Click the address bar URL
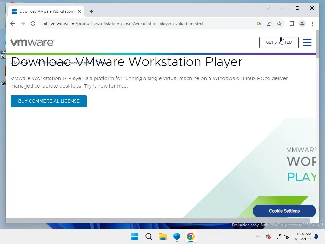This screenshot has width=325, height=244. click(127, 24)
